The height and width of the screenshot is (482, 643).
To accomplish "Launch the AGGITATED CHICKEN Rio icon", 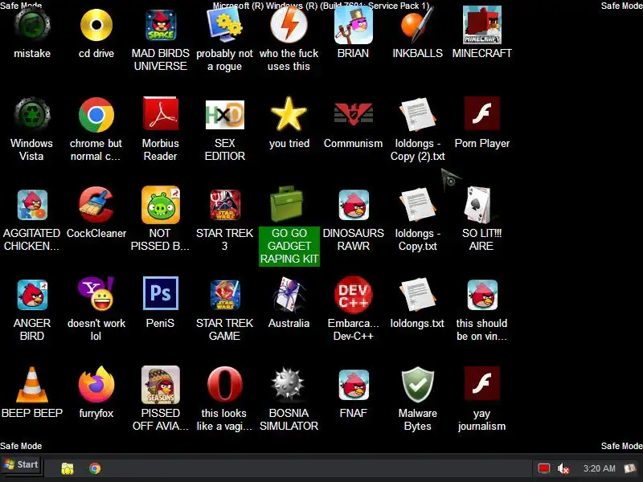I will pyautogui.click(x=32, y=205).
